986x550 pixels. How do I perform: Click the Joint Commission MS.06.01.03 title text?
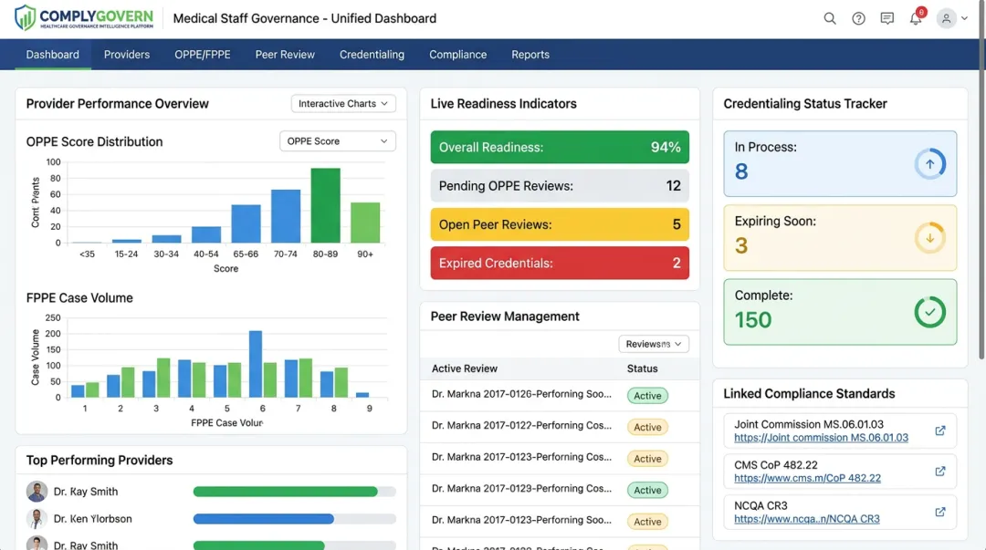click(809, 424)
